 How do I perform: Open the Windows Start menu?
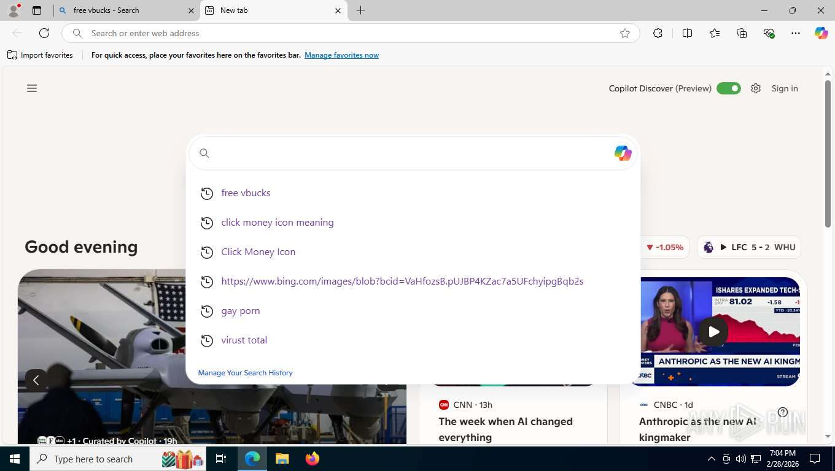[15, 459]
